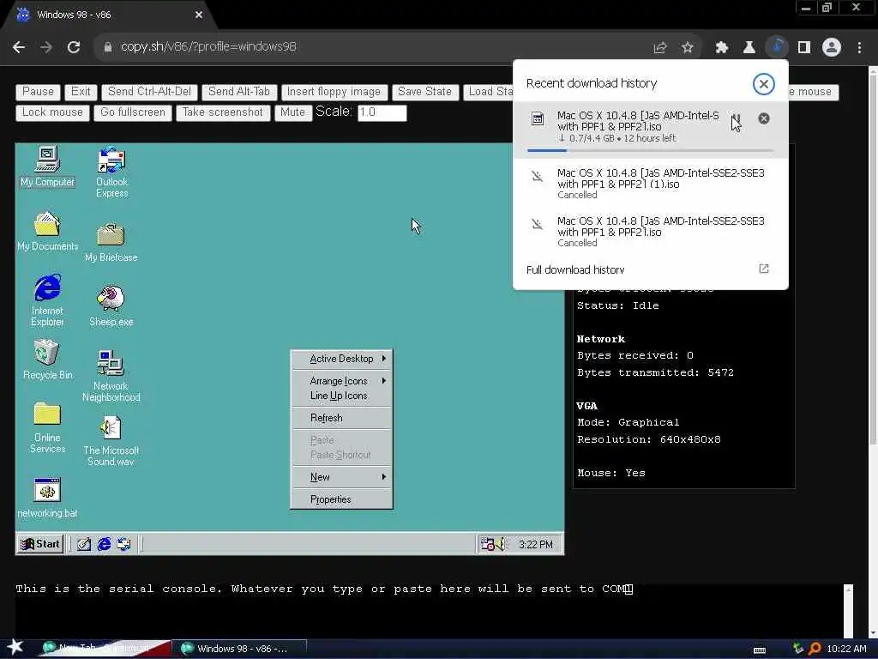Screen dimensions: 878x659
Task: Click the Insert floppy image button
Action: point(334,92)
